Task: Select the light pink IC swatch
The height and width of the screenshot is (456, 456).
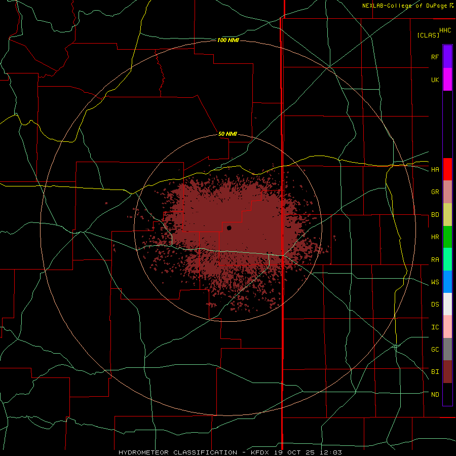Action: [447, 327]
